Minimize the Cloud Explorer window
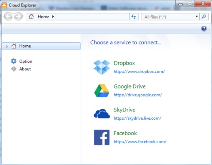 pos(180,4)
